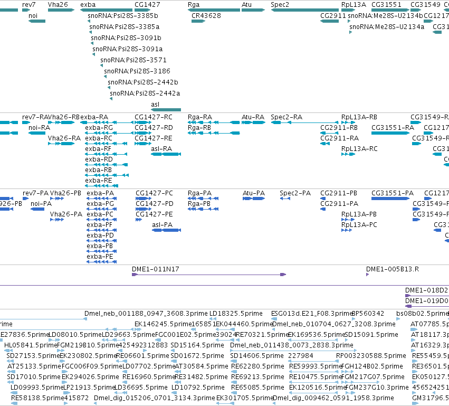Viewport: 449px width, 406px height.
Task: Select snoRNA:Psi28S-3385a label
Action: [x=125, y=27]
